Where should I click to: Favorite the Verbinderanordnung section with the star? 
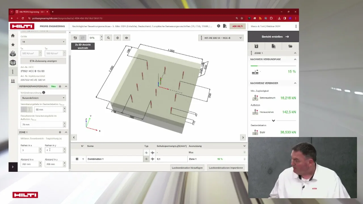60,86
